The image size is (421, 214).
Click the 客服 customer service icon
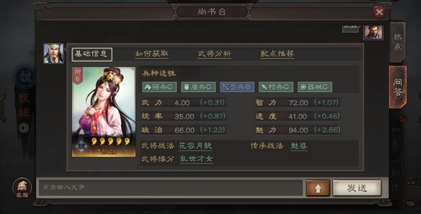[22, 188]
